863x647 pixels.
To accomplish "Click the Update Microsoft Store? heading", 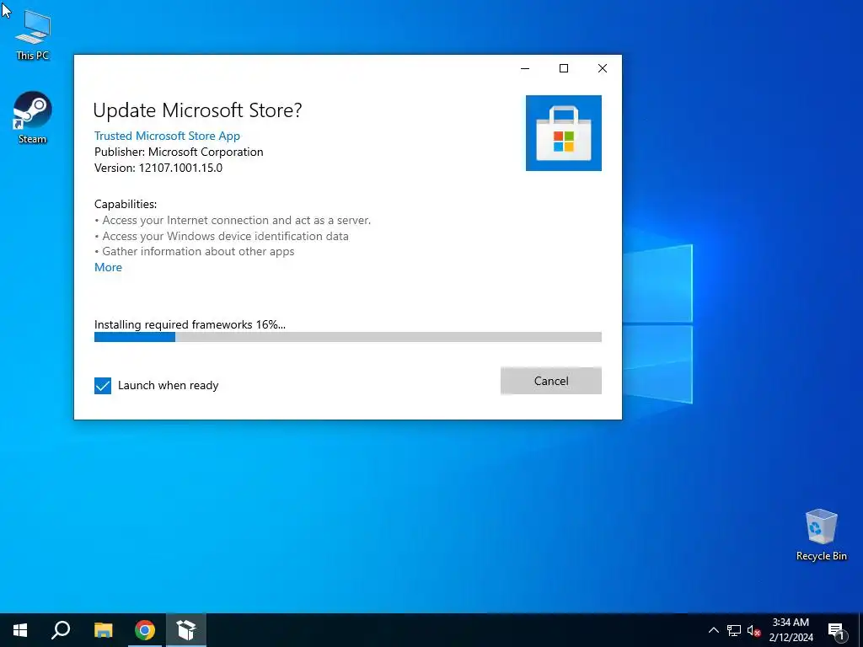I will (x=197, y=110).
